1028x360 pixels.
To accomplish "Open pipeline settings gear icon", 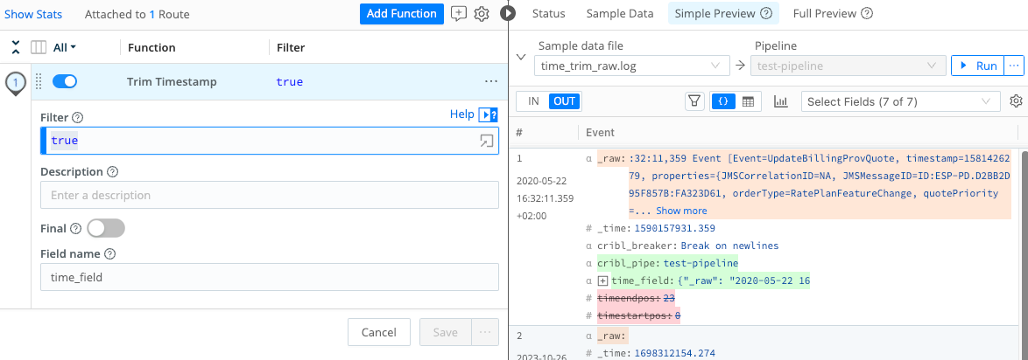I will tap(482, 14).
